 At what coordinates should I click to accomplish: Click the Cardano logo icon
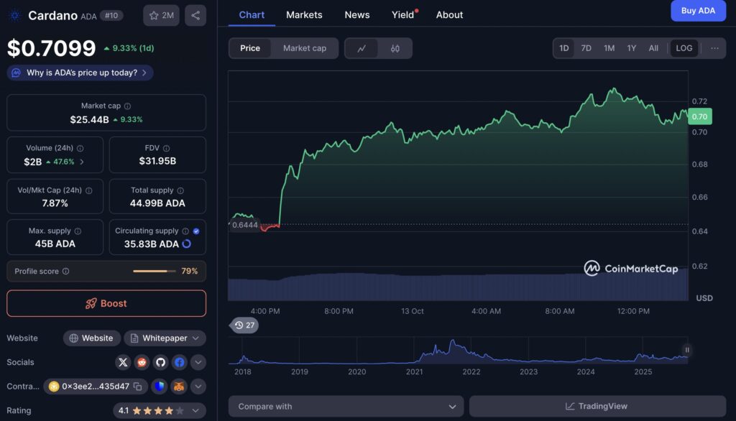tap(15, 16)
